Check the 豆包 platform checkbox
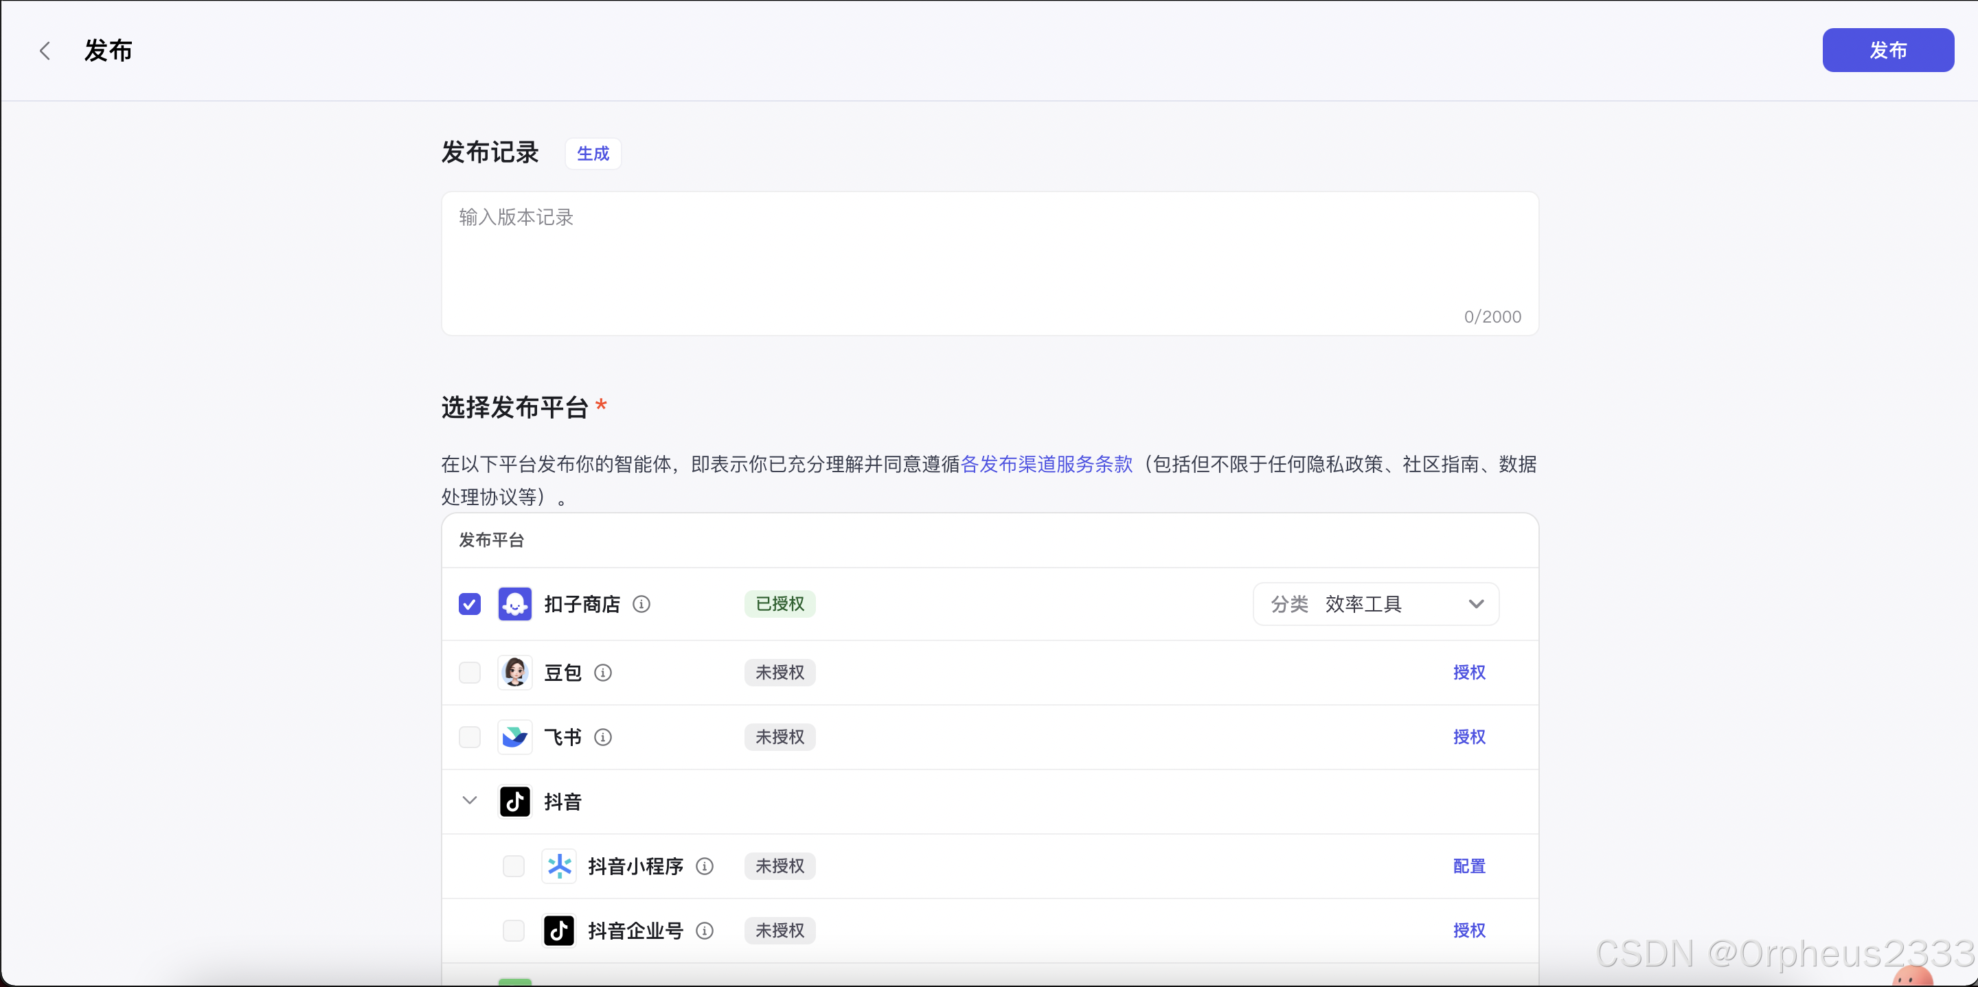 (x=469, y=673)
